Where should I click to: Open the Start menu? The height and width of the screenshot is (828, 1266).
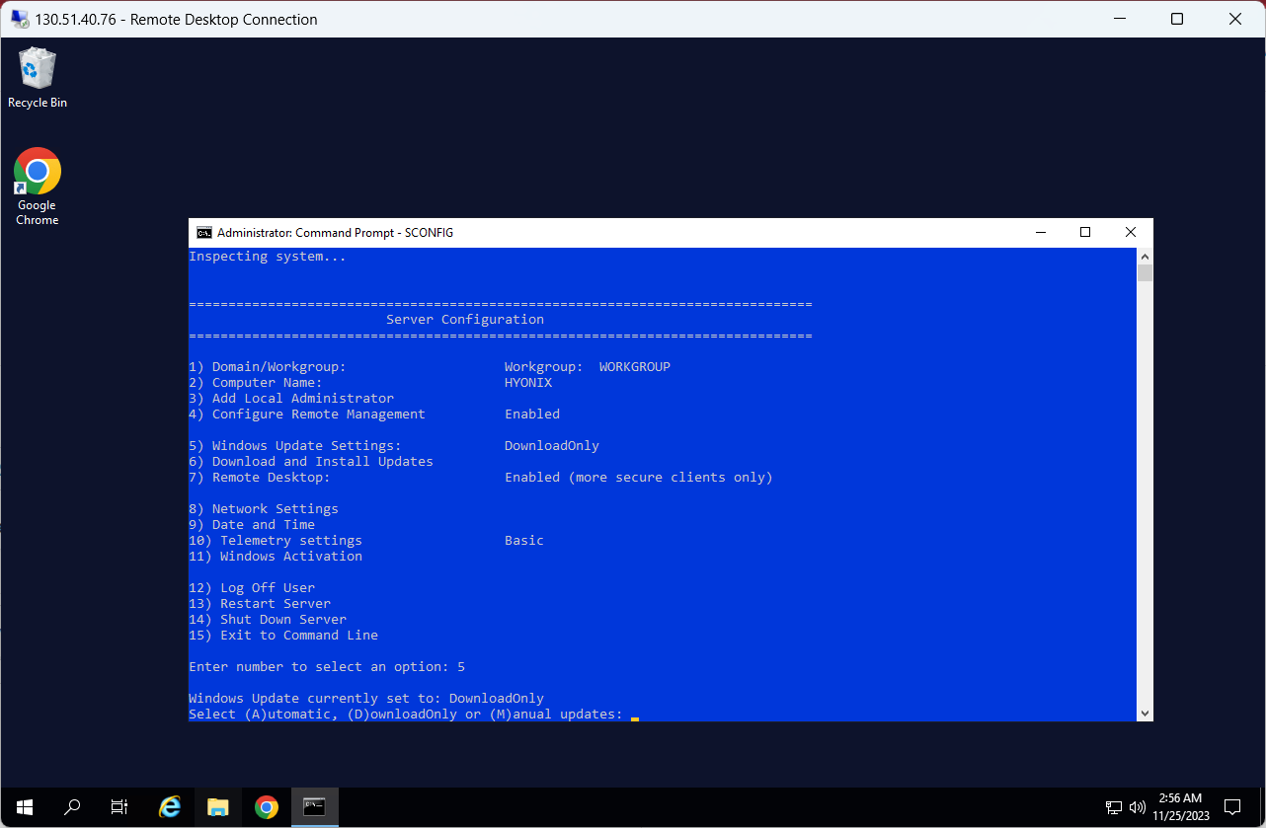click(x=24, y=806)
